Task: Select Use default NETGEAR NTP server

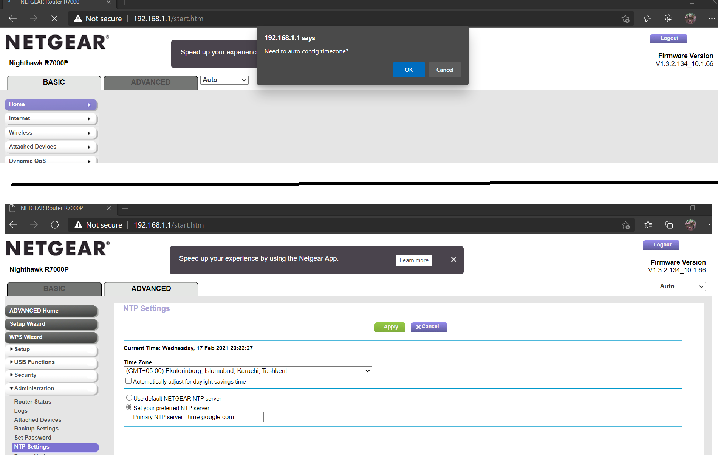Action: pos(129,398)
